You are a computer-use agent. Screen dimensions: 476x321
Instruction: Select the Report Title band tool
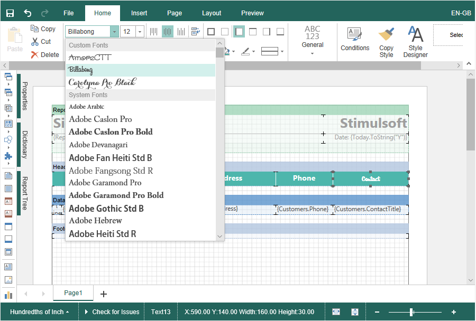[x=8, y=175]
